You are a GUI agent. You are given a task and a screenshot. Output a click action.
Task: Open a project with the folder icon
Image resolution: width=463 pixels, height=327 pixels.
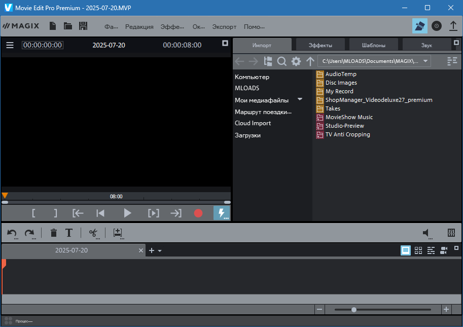coord(68,26)
